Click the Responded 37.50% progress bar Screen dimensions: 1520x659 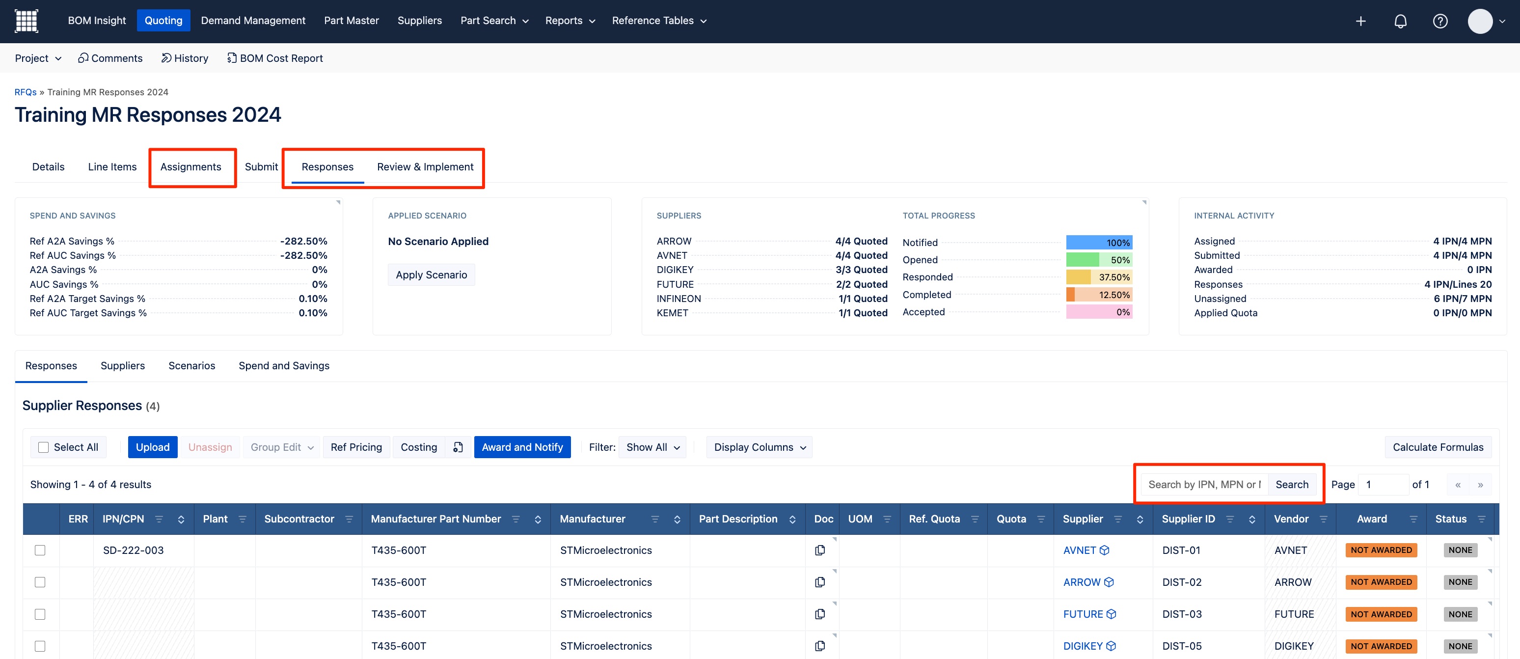point(1099,277)
